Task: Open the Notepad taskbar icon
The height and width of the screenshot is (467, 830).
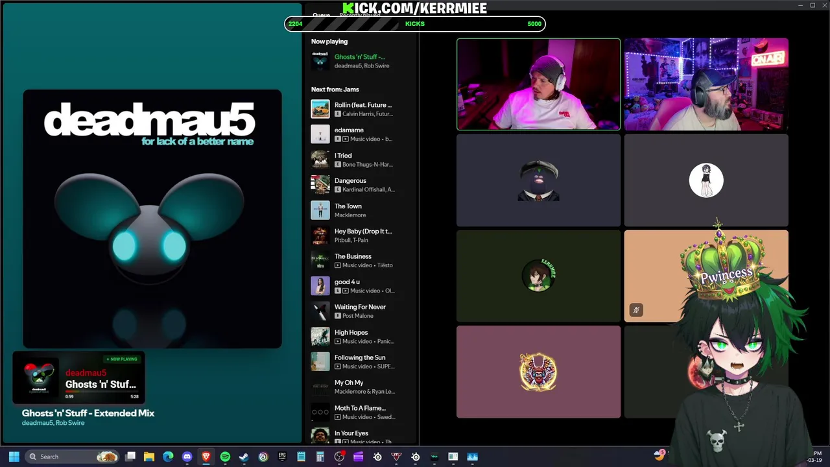Action: tap(301, 457)
